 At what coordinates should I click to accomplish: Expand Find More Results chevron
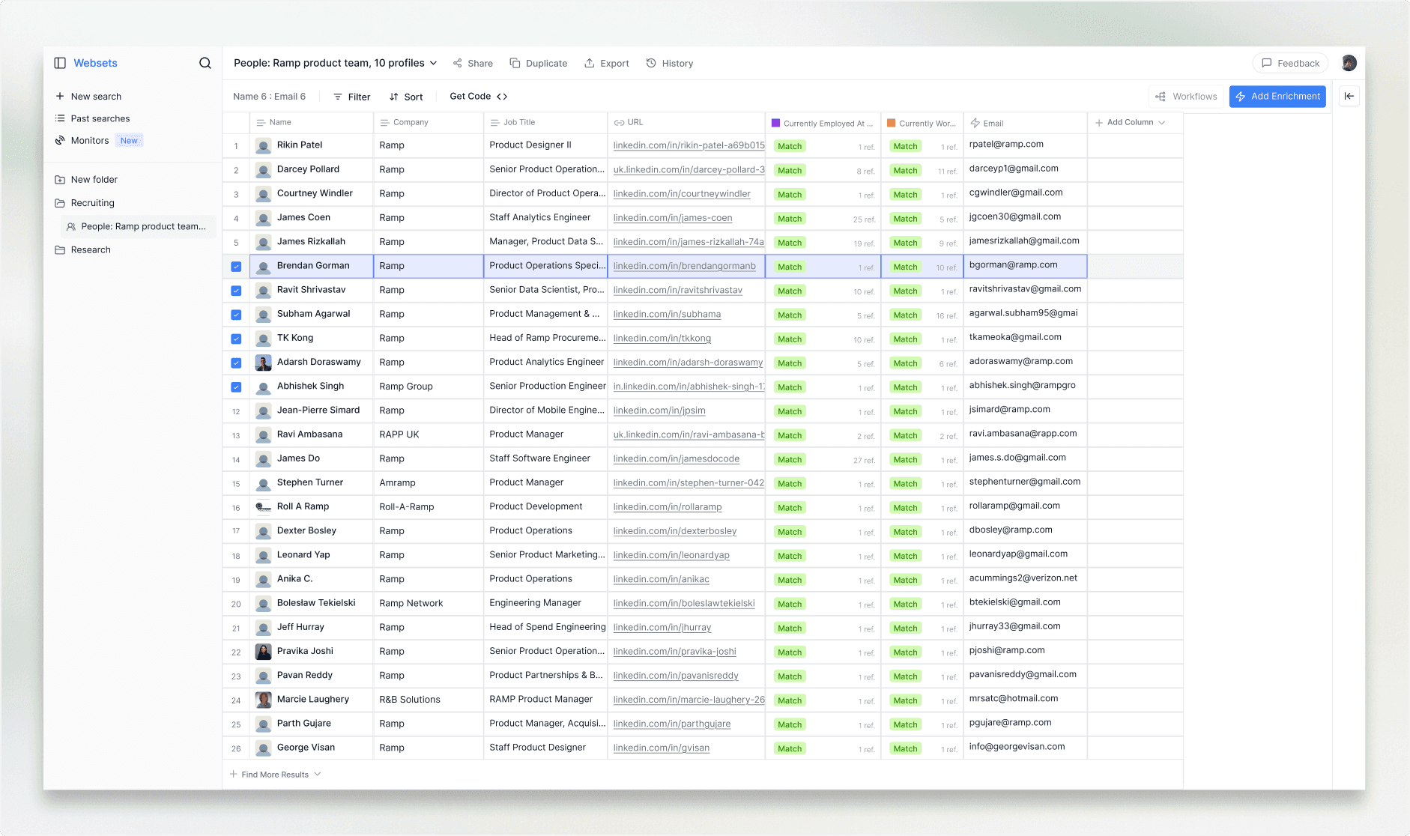click(318, 774)
